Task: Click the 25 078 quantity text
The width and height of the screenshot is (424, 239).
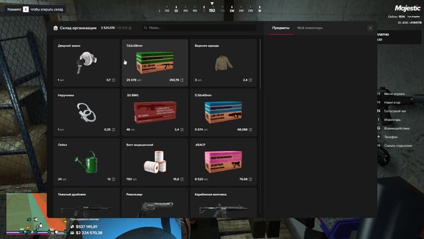Action: tap(132, 80)
